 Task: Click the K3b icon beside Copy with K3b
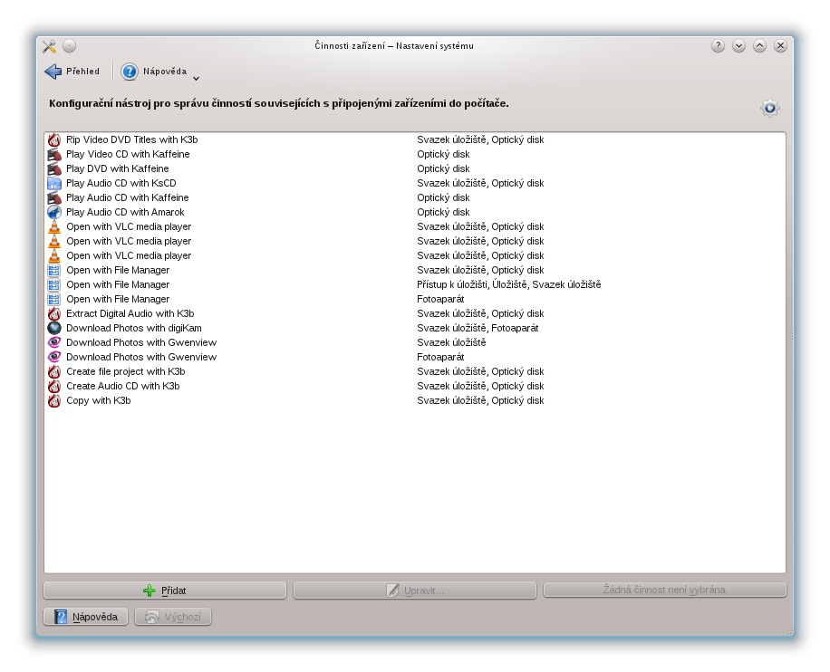coord(54,400)
